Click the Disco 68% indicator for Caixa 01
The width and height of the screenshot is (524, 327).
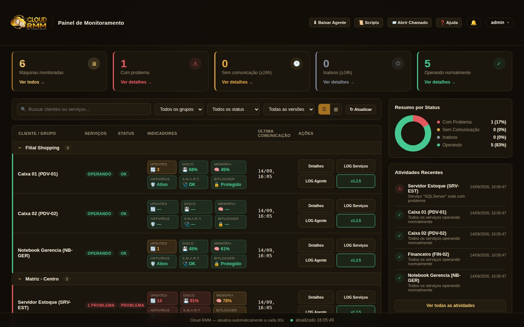(x=194, y=167)
